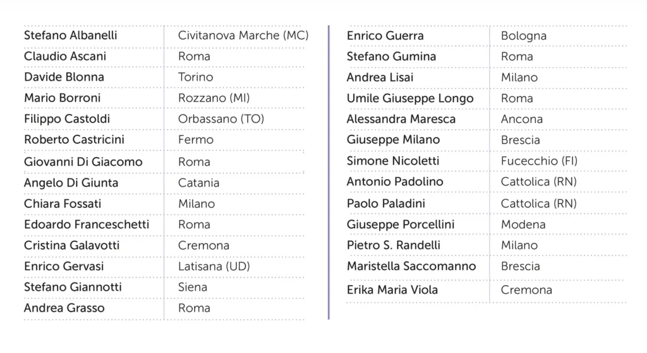Image resolution: width=647 pixels, height=353 pixels.
Task: Click the Fermo city cell
Action: (x=196, y=139)
